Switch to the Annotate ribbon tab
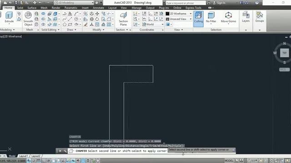Screen dimensions: 291x163 (x=98, y=8)
